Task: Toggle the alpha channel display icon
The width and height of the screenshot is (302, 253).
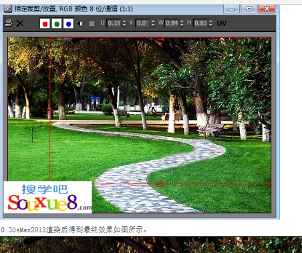Action: coord(80,23)
